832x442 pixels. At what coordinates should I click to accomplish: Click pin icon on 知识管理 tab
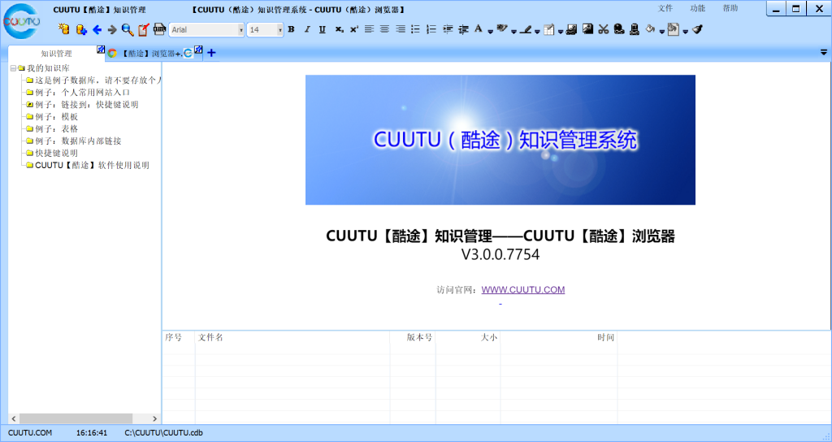[101, 50]
